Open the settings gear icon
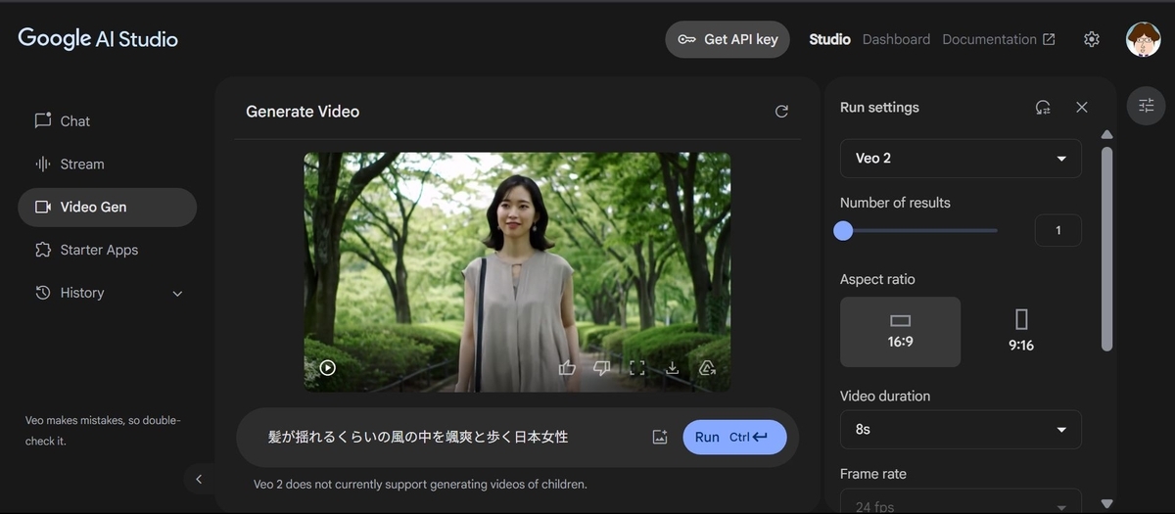 (1092, 39)
